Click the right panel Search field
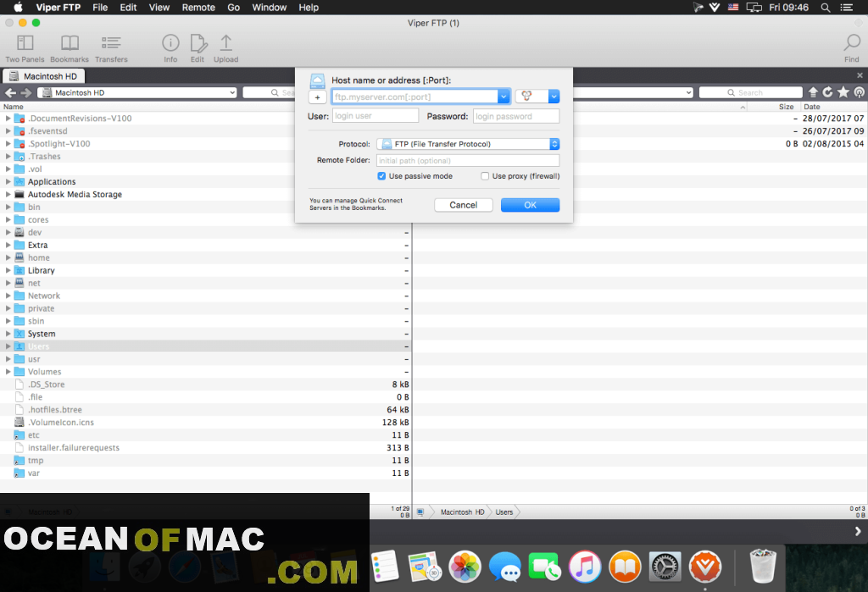 [751, 93]
